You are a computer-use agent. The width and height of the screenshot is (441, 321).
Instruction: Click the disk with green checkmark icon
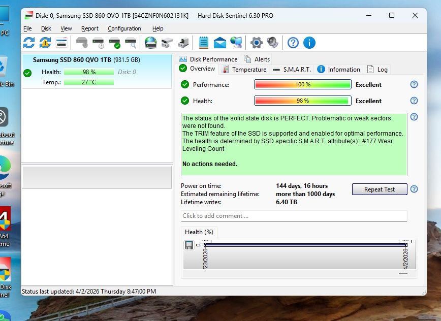click(x=114, y=43)
